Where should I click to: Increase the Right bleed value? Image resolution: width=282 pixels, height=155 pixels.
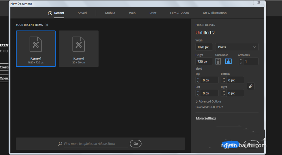click(224, 92)
